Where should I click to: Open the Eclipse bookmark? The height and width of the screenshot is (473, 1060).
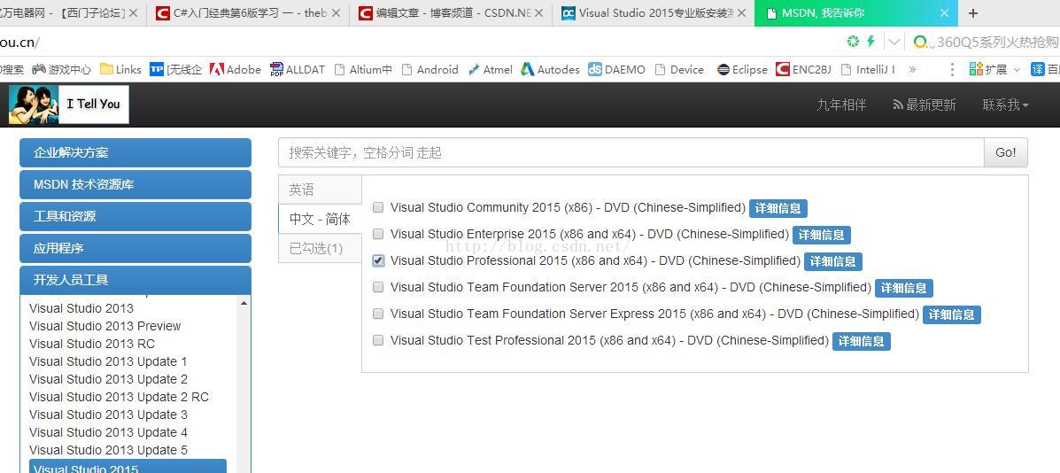(742, 69)
